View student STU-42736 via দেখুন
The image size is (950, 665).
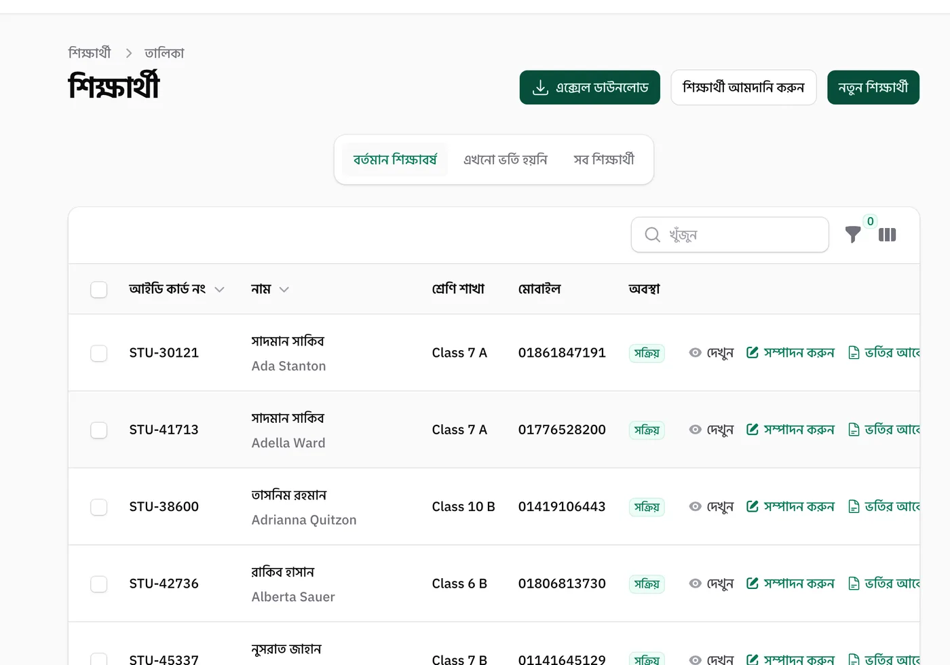[711, 584]
